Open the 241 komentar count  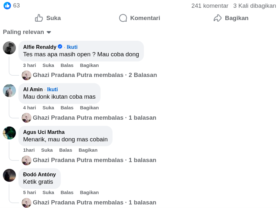click(210, 6)
